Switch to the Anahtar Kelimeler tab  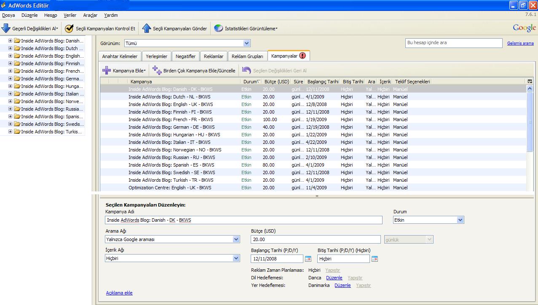[120, 56]
